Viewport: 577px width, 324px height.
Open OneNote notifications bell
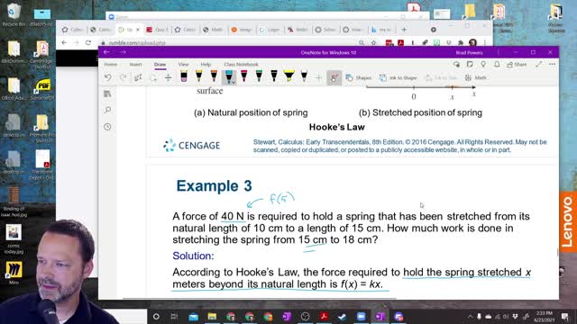coord(497,64)
